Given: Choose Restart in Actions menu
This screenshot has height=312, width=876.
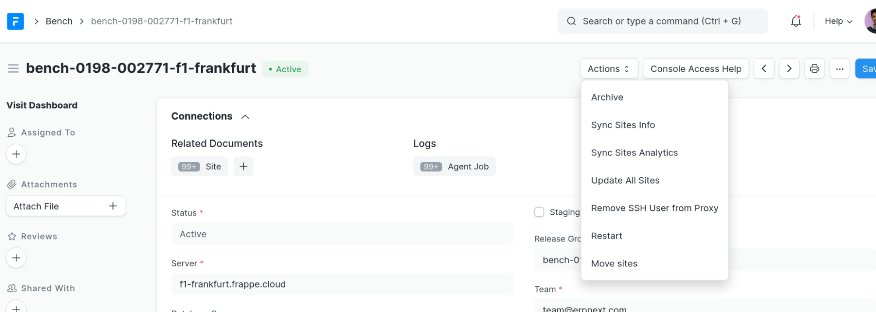Looking at the screenshot, I should pos(606,236).
